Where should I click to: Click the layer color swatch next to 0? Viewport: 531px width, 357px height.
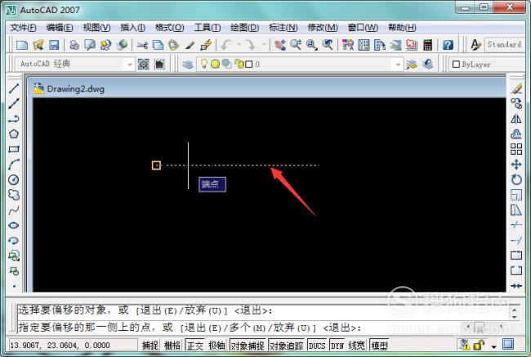[248, 64]
